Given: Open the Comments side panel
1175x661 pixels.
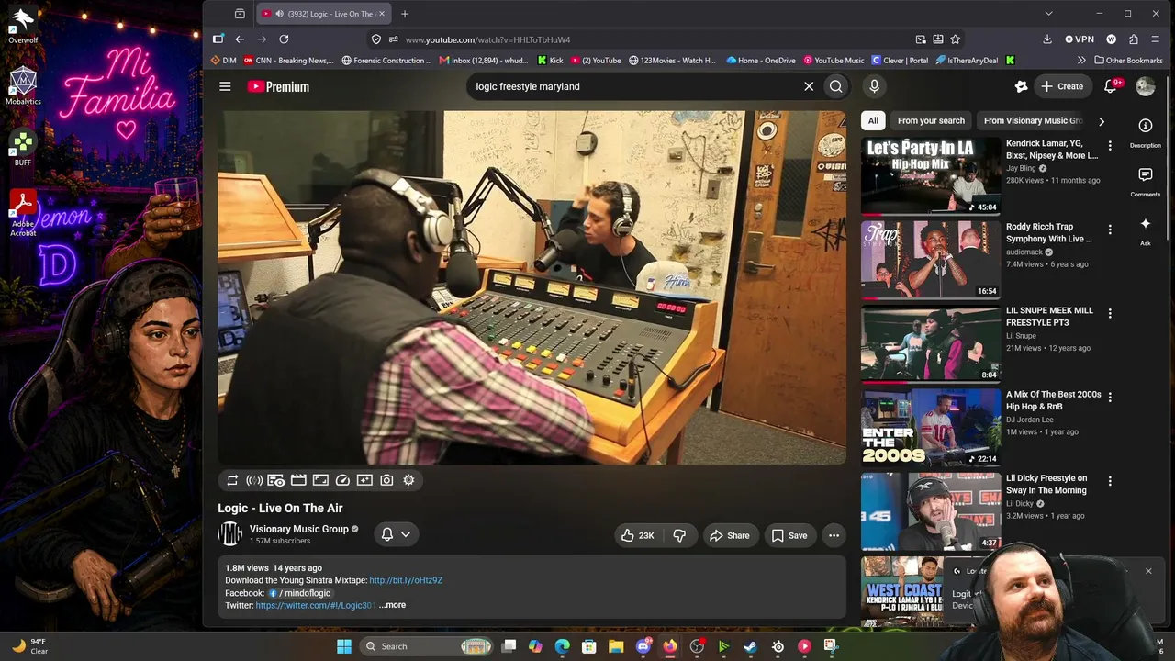Looking at the screenshot, I should 1146,182.
